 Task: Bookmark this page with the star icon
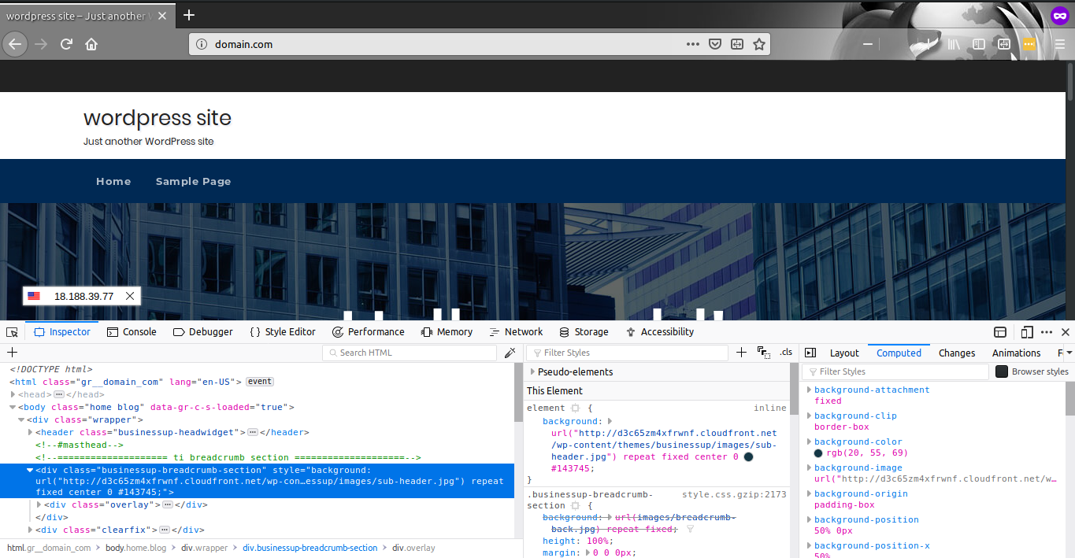[758, 44]
